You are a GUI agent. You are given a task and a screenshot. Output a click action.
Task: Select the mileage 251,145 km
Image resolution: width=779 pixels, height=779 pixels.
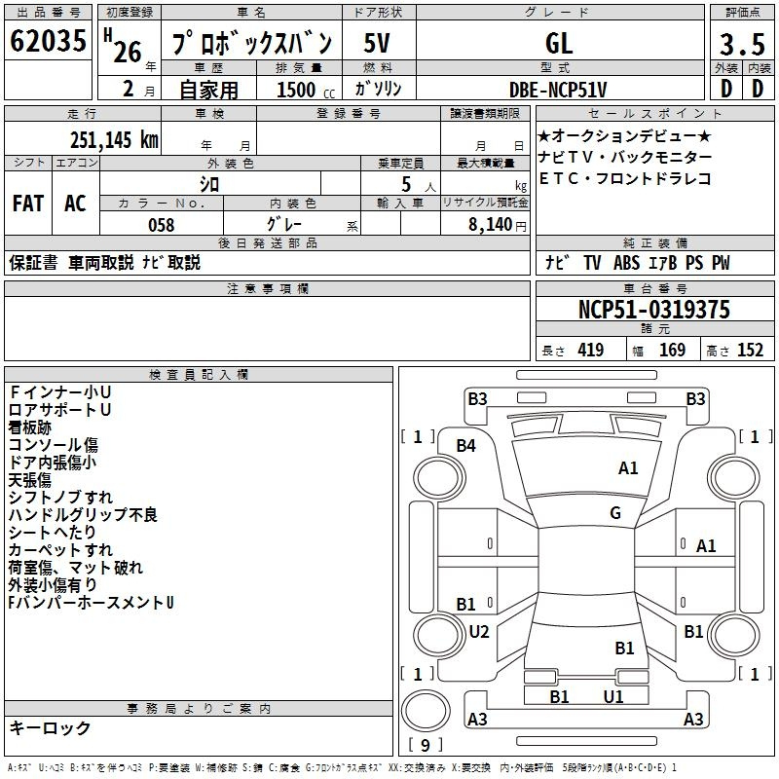114,139
